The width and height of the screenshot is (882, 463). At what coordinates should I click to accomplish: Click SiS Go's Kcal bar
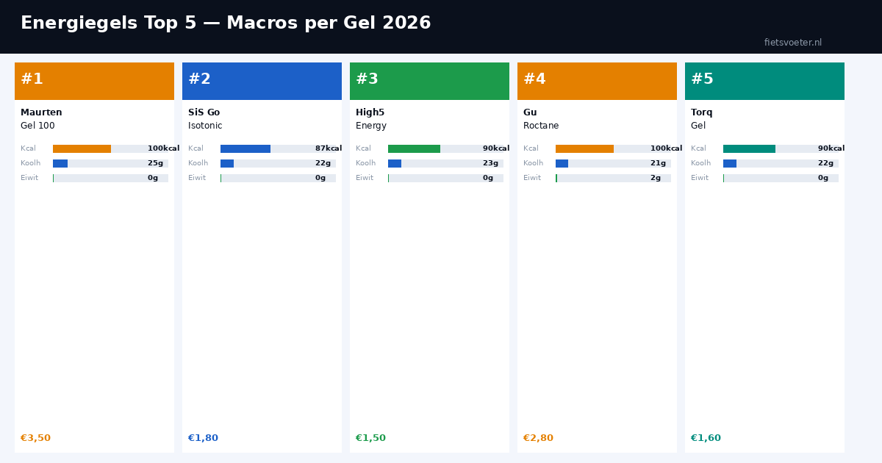(278, 148)
